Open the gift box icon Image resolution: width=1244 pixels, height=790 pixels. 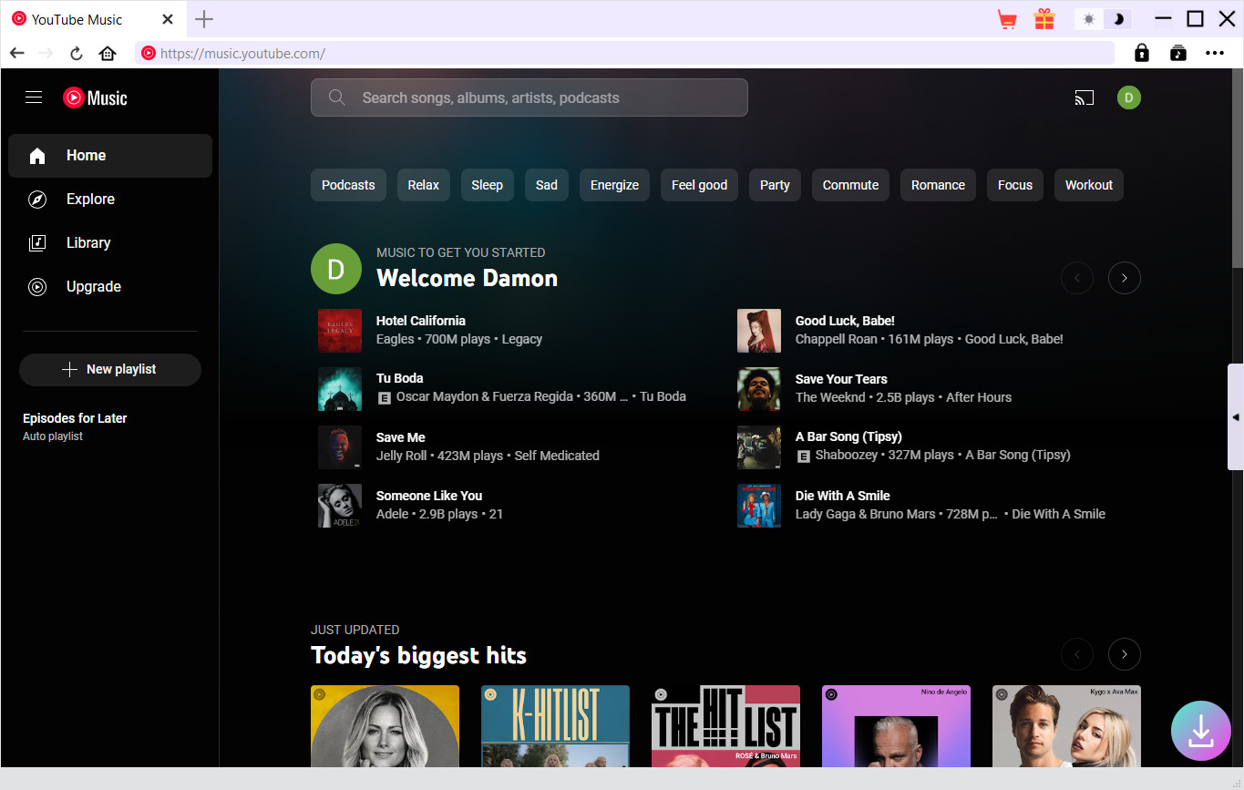coord(1044,19)
